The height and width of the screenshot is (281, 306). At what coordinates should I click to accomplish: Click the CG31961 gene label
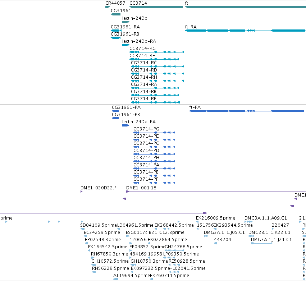tap(121, 11)
